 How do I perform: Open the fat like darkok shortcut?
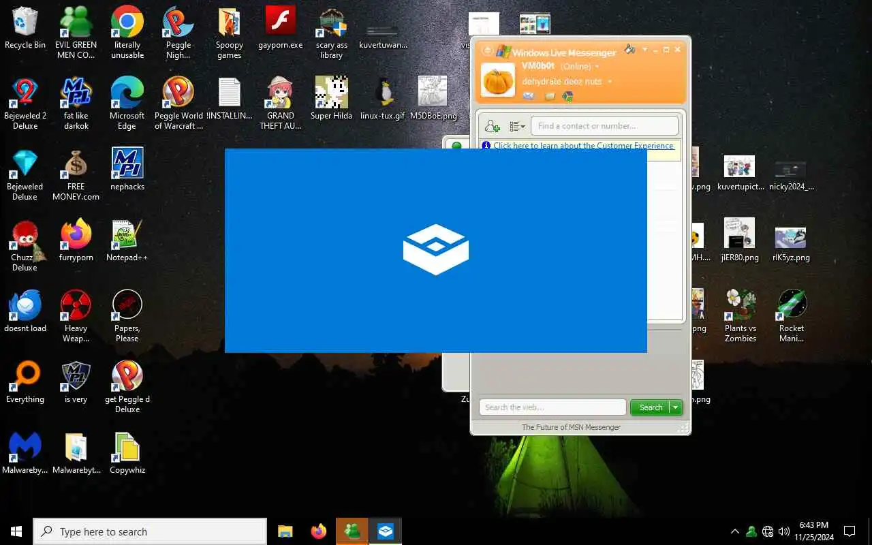76,104
